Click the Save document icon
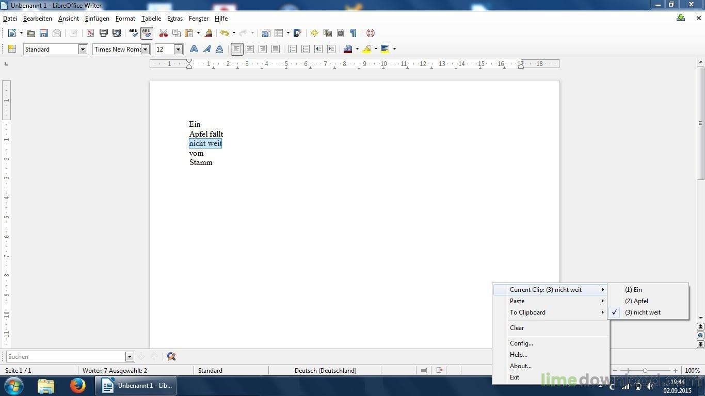 click(x=44, y=33)
